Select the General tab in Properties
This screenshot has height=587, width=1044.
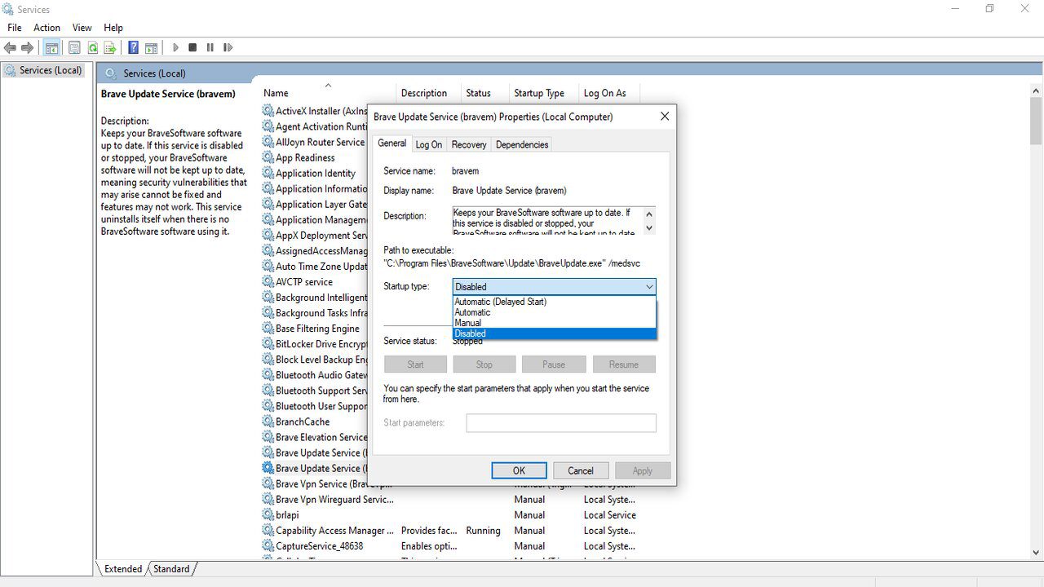tap(391, 143)
